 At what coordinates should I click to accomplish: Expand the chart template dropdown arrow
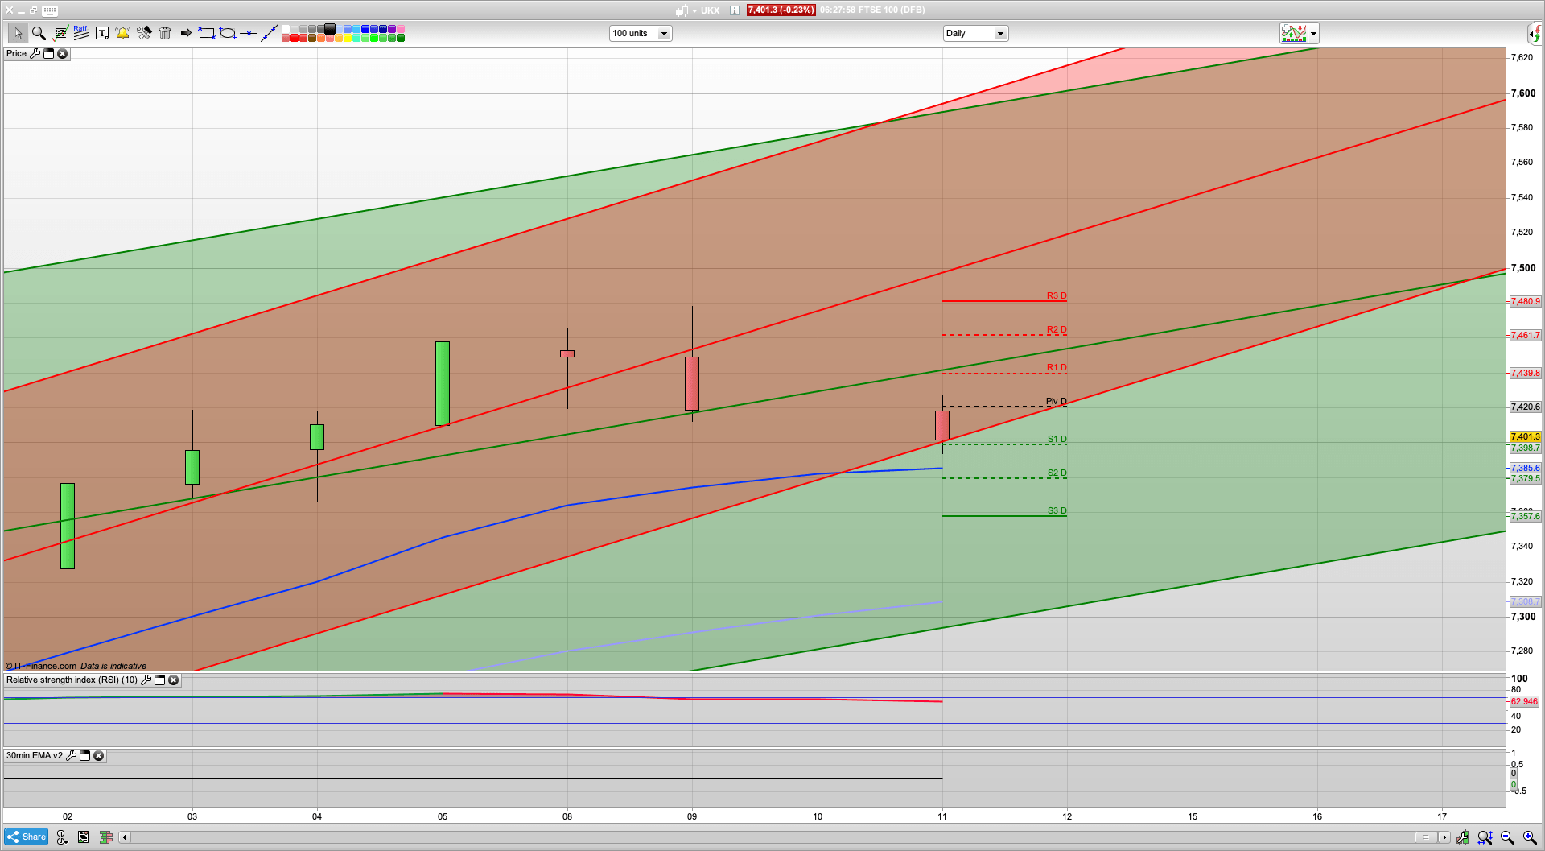[x=1313, y=34]
